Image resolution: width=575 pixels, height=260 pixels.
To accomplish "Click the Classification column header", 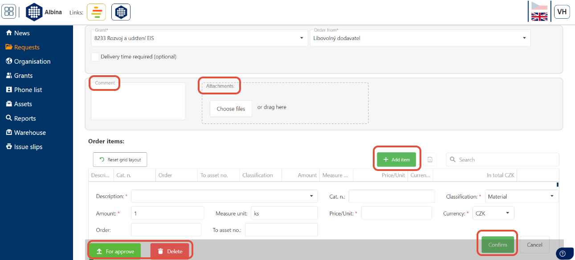I will [261, 175].
